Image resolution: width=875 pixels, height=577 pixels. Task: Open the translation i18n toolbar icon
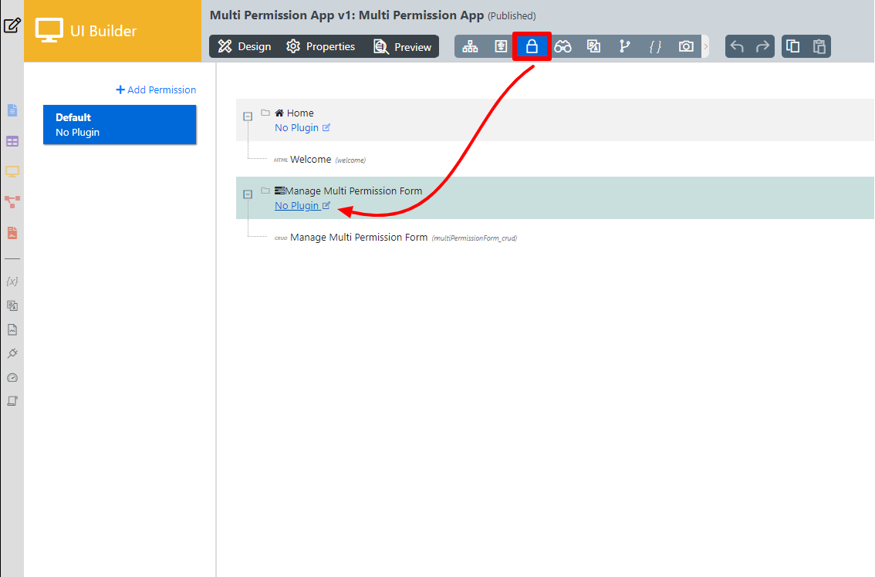593,46
